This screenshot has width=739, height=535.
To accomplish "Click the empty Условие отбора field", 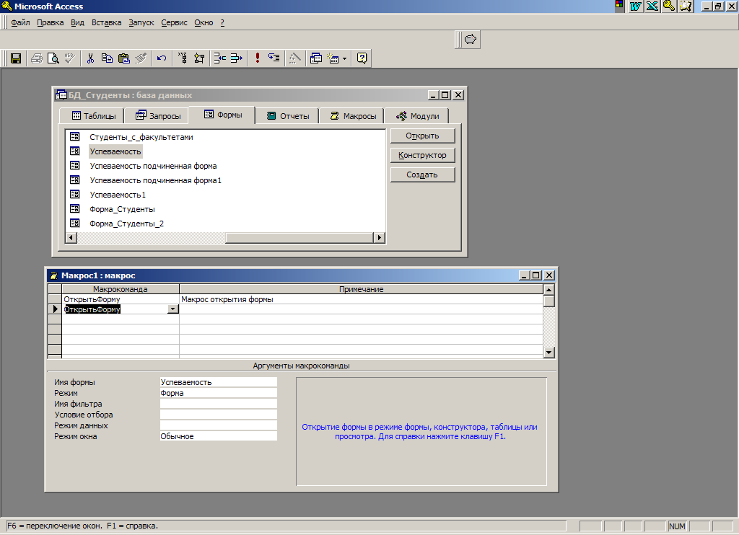I will point(218,415).
